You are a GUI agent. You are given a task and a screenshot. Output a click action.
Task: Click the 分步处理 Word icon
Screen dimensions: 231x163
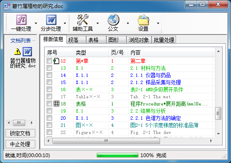[51, 20]
